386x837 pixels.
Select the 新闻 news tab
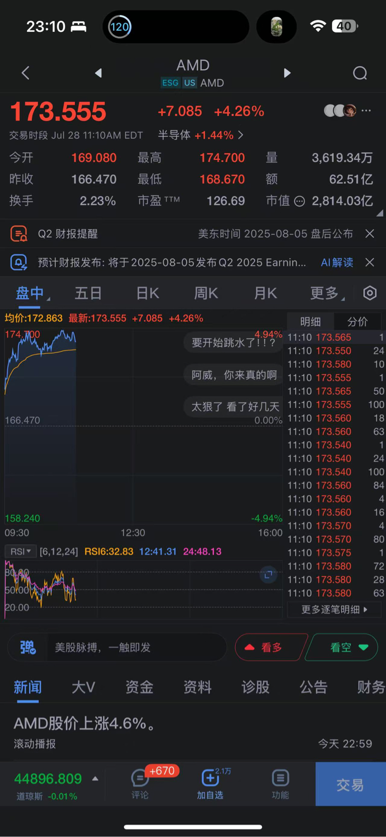pyautogui.click(x=28, y=687)
